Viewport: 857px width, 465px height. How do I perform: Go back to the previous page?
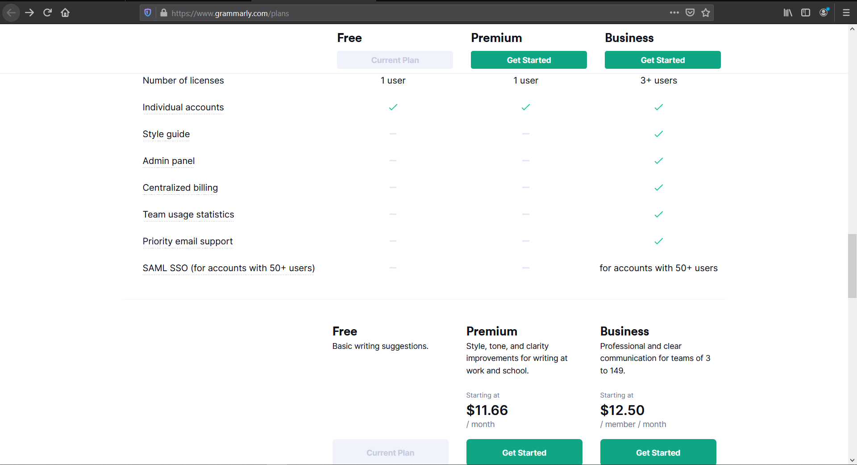coord(11,13)
